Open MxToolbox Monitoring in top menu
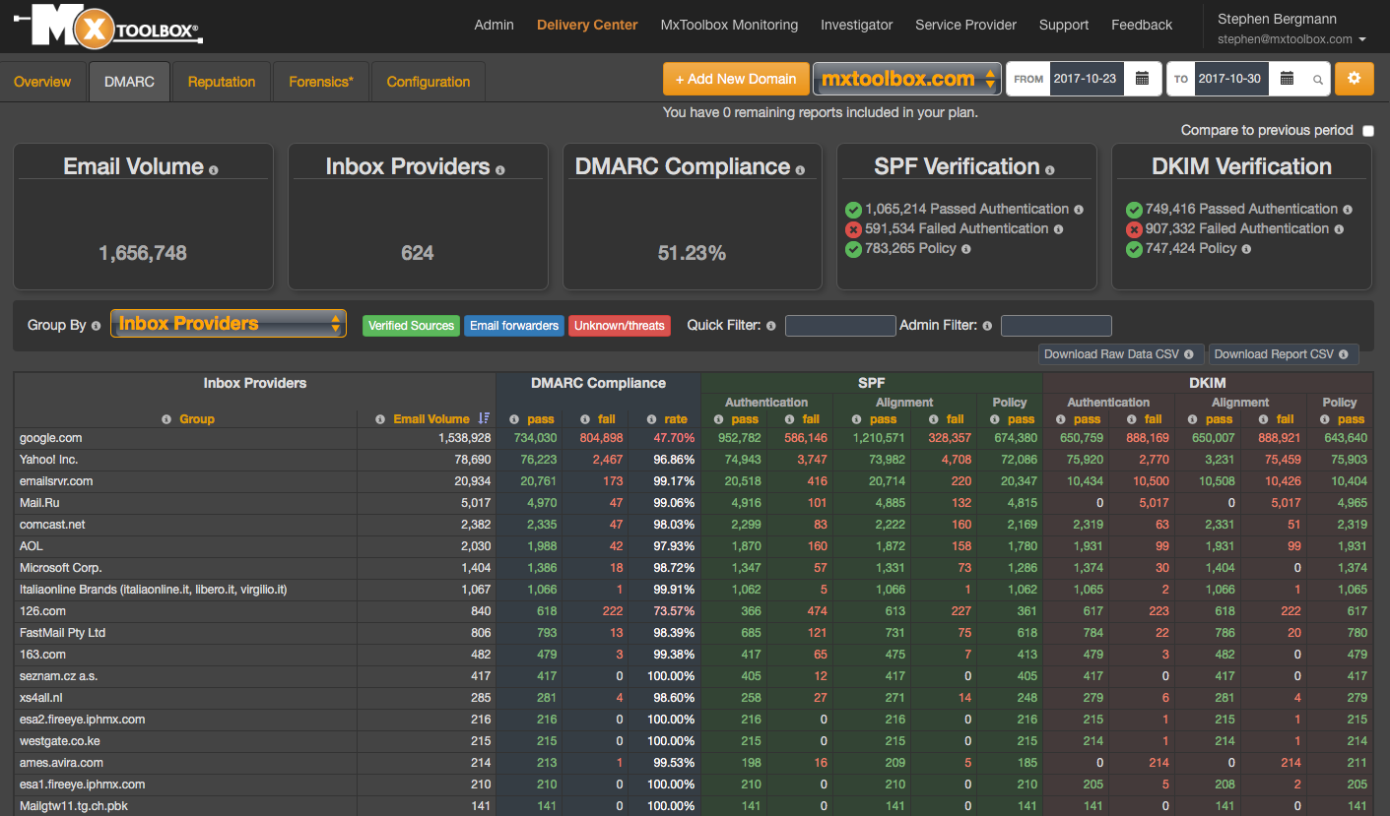This screenshot has width=1390, height=816. [x=730, y=25]
